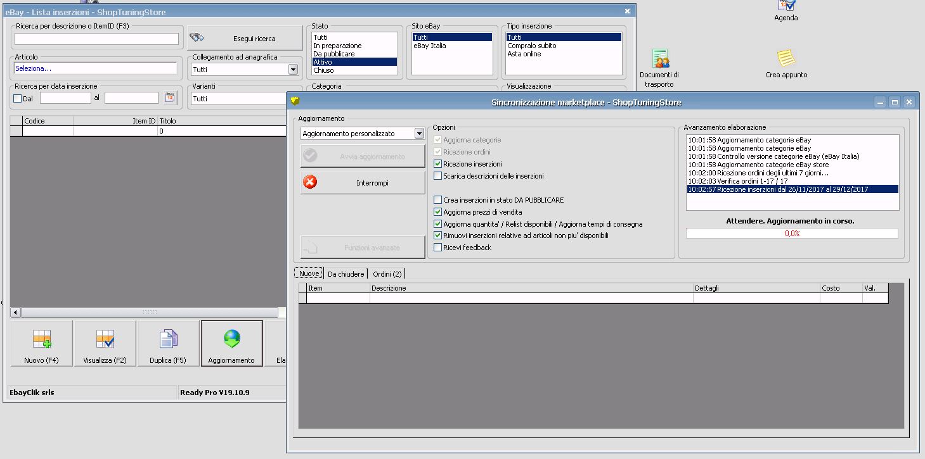The image size is (925, 459).
Task: Click the search by description input field
Action: (96, 39)
